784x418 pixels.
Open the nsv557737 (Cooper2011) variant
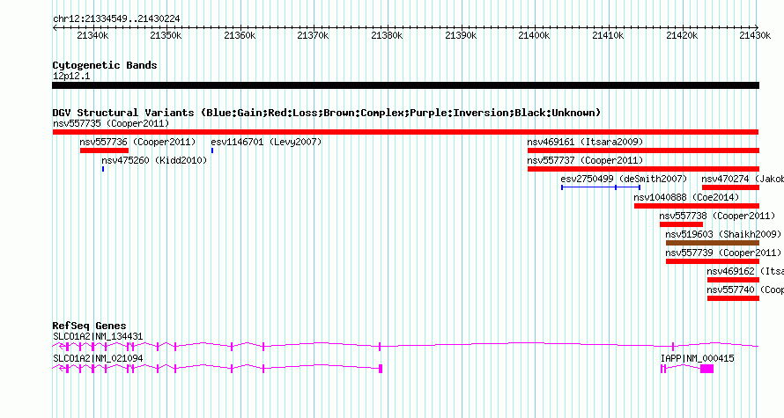(x=585, y=160)
